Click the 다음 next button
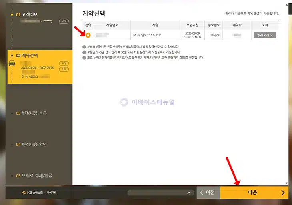Screen dimensions: 292x205 point(254,192)
